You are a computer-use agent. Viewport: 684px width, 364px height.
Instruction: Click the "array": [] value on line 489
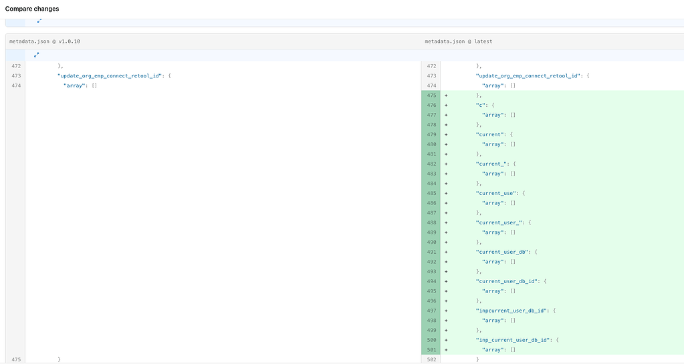(499, 232)
